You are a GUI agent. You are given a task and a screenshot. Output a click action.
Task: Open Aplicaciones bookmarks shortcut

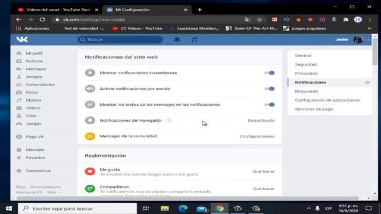pos(32,29)
